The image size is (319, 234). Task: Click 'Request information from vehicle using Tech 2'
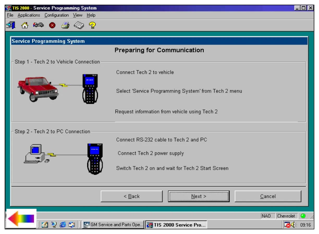[x=166, y=112]
